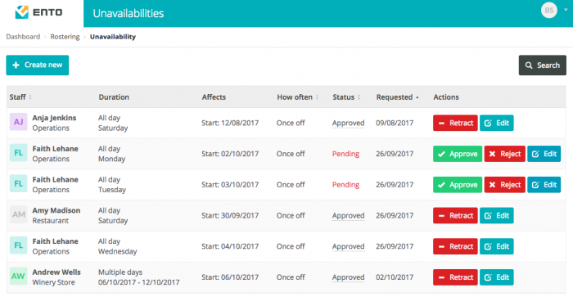The height and width of the screenshot is (297, 573).
Task: Approve Faith Lehane's Monday request
Action: (x=458, y=154)
